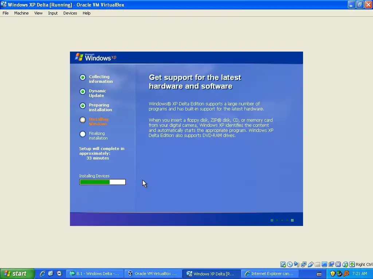The height and width of the screenshot is (279, 373).
Task: Open the View menu
Action: pyautogui.click(x=38, y=13)
